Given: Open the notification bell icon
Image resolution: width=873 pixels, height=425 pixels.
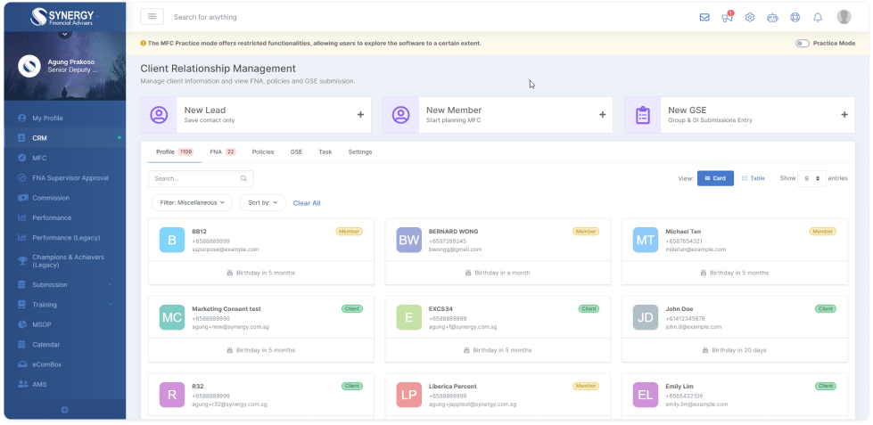Looking at the screenshot, I should [x=818, y=17].
